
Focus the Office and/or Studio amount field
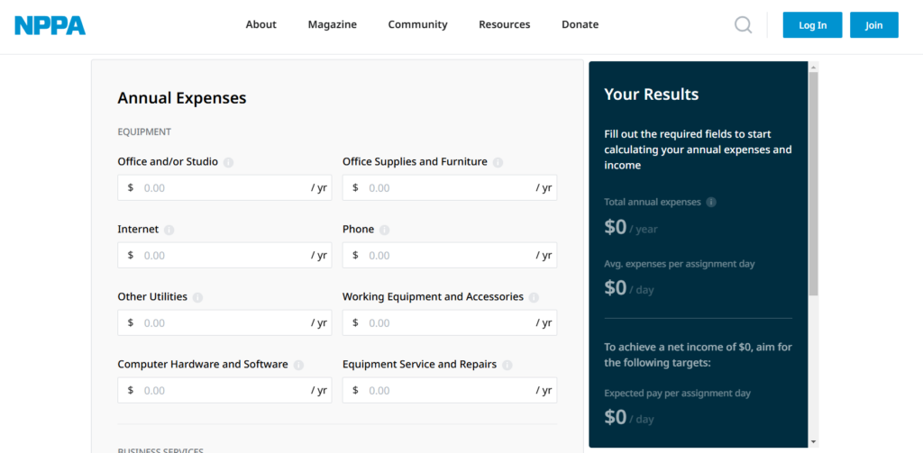pyautogui.click(x=224, y=188)
